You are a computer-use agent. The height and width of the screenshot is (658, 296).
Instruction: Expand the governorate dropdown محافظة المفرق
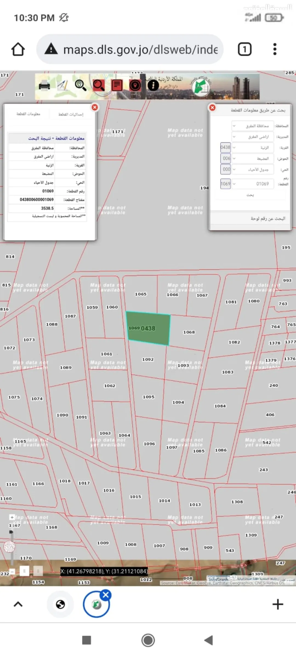253,126
